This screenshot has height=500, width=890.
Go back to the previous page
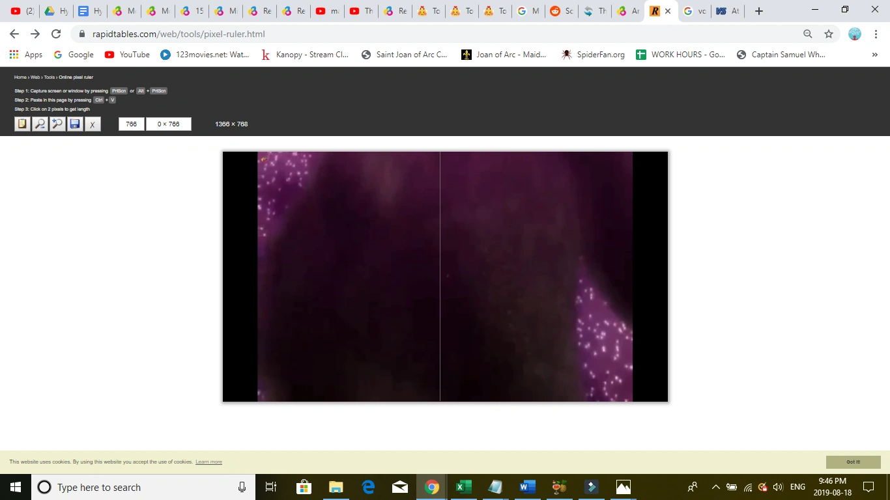pos(14,34)
